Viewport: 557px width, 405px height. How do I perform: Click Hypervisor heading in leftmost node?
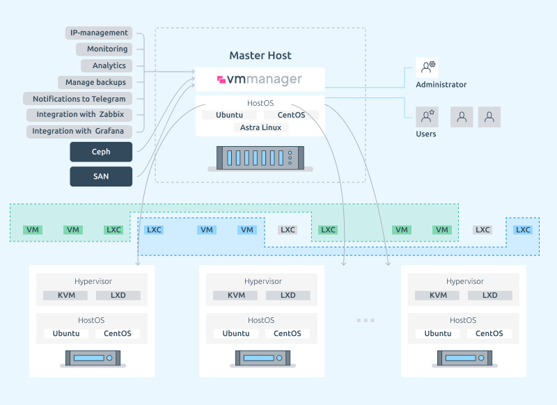[x=93, y=281]
